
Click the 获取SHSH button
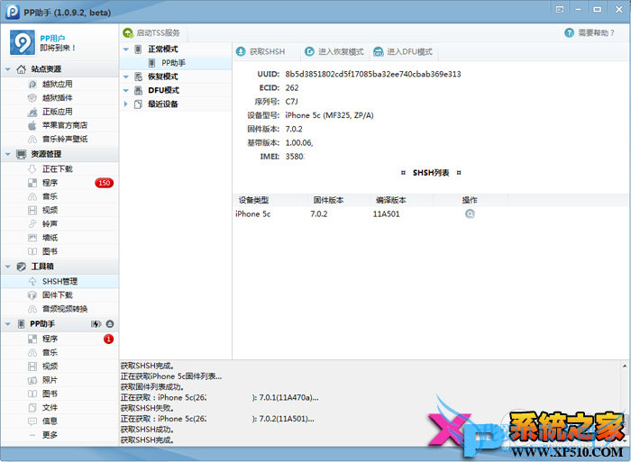[260, 52]
